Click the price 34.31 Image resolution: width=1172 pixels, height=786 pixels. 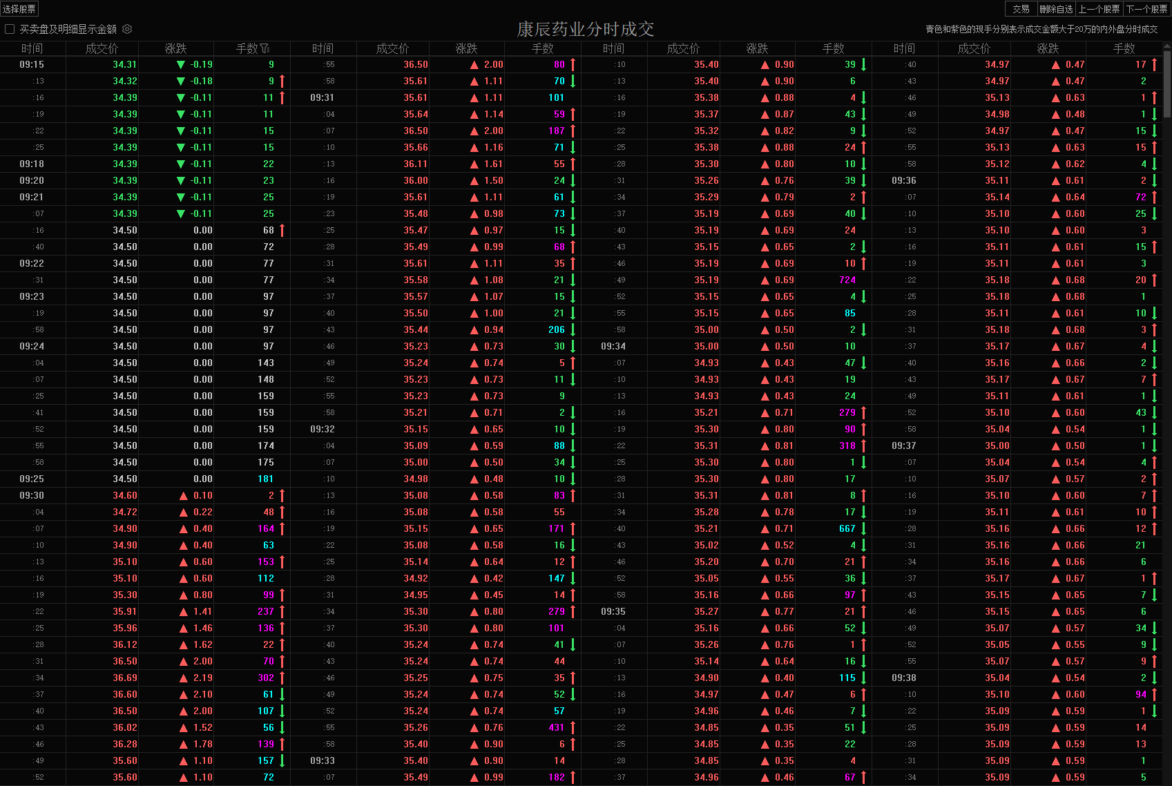[x=125, y=64]
